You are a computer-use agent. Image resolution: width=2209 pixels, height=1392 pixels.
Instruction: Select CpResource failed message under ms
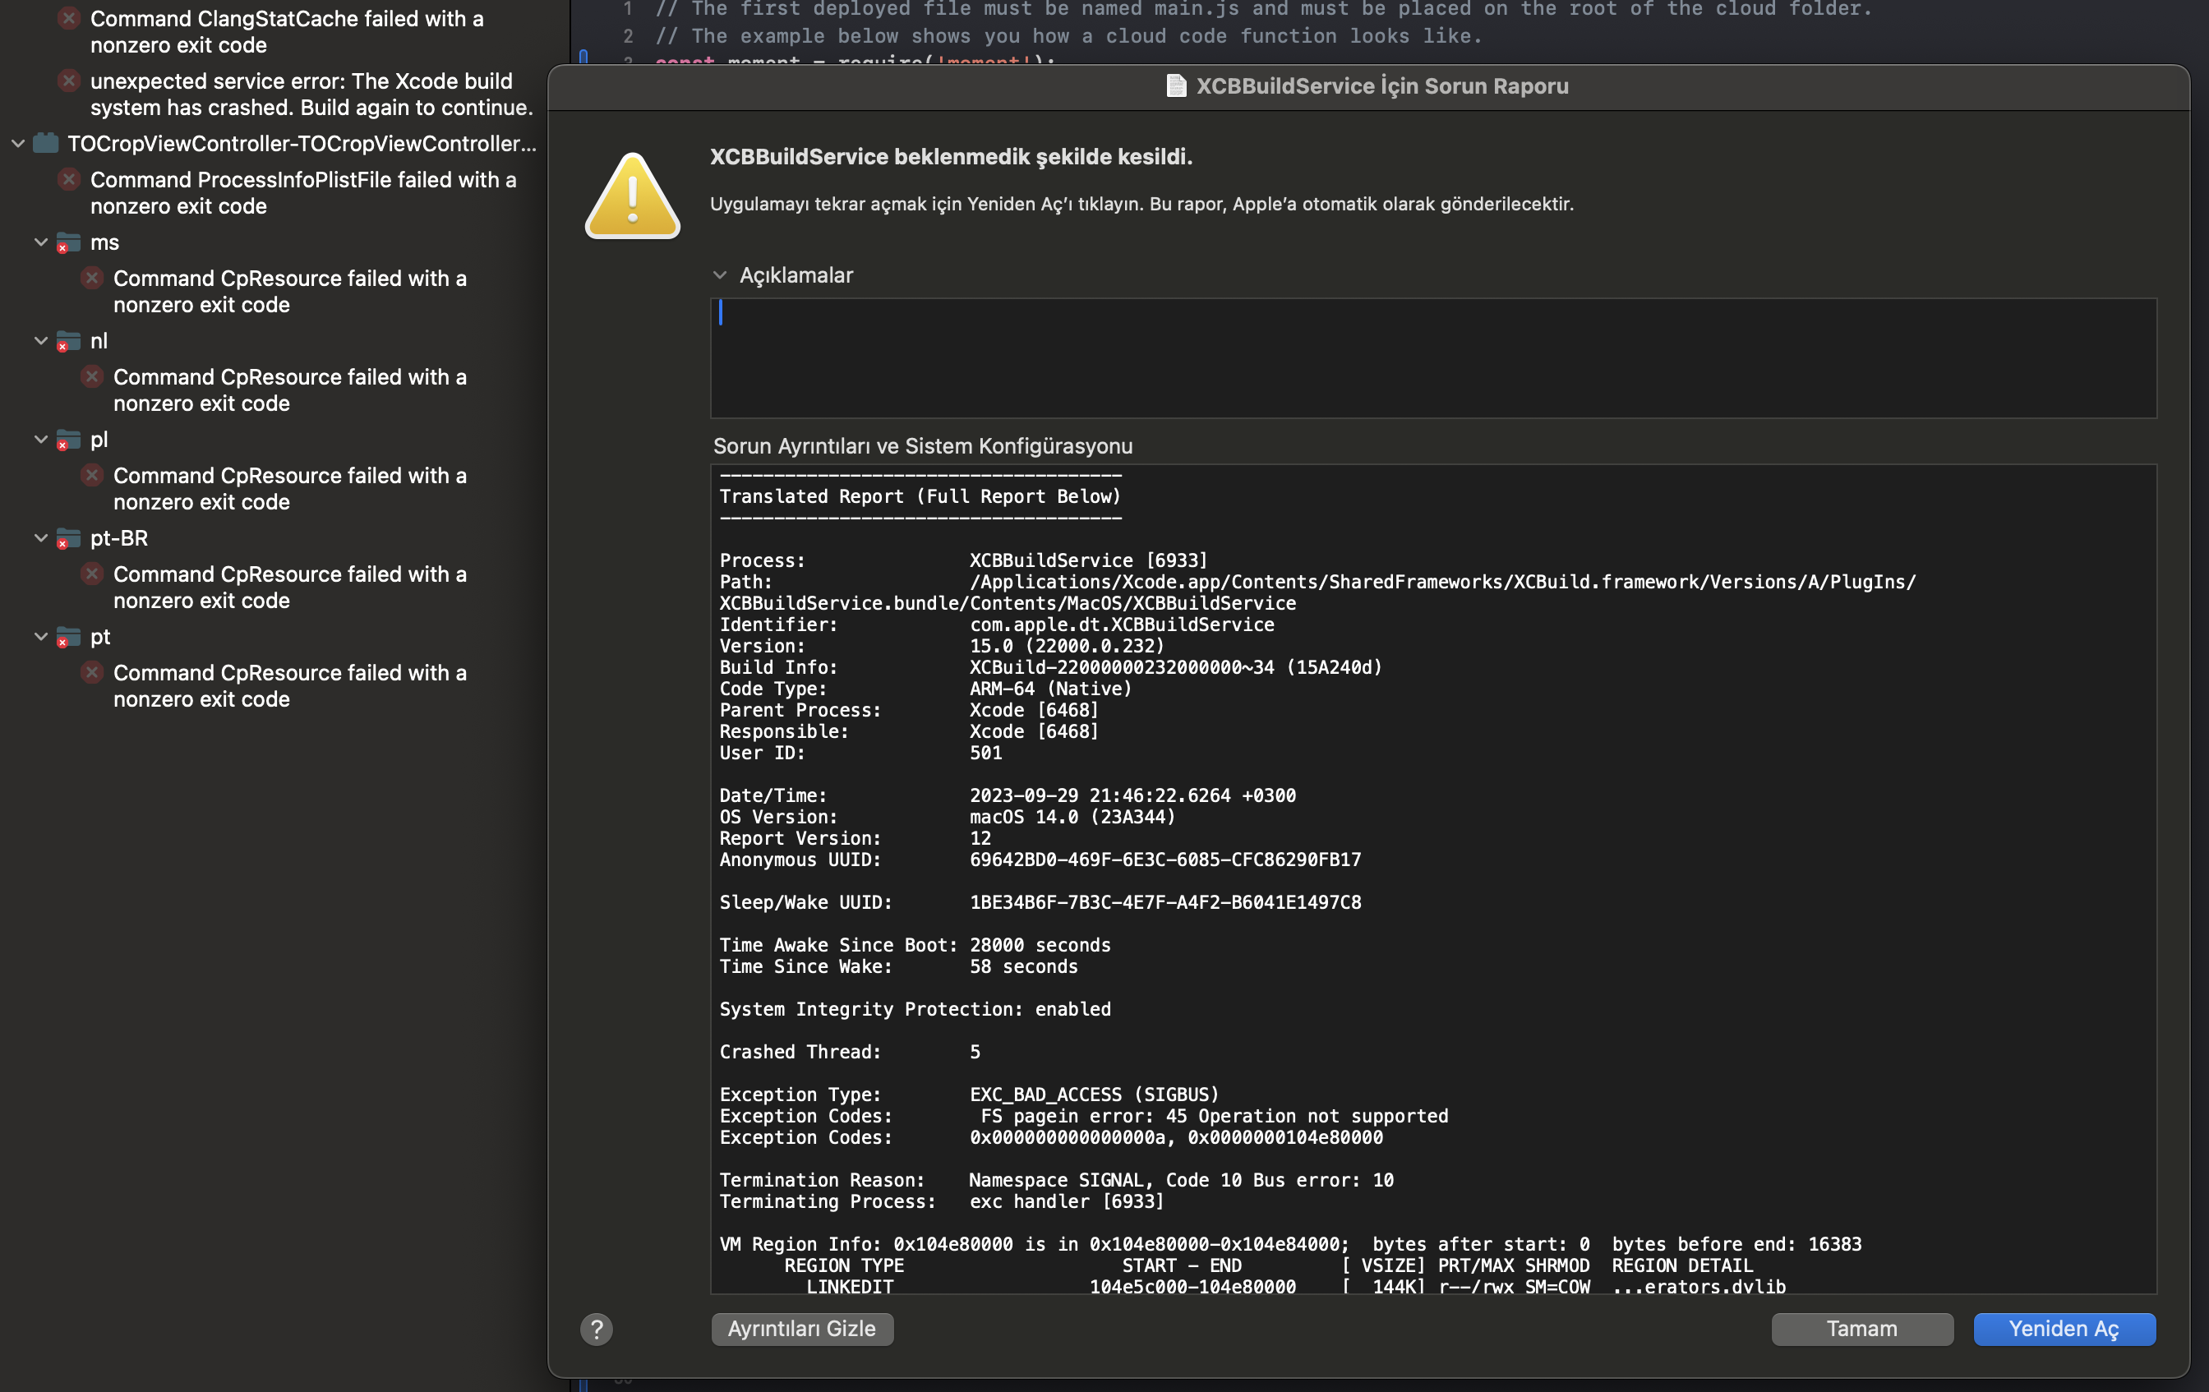290,292
